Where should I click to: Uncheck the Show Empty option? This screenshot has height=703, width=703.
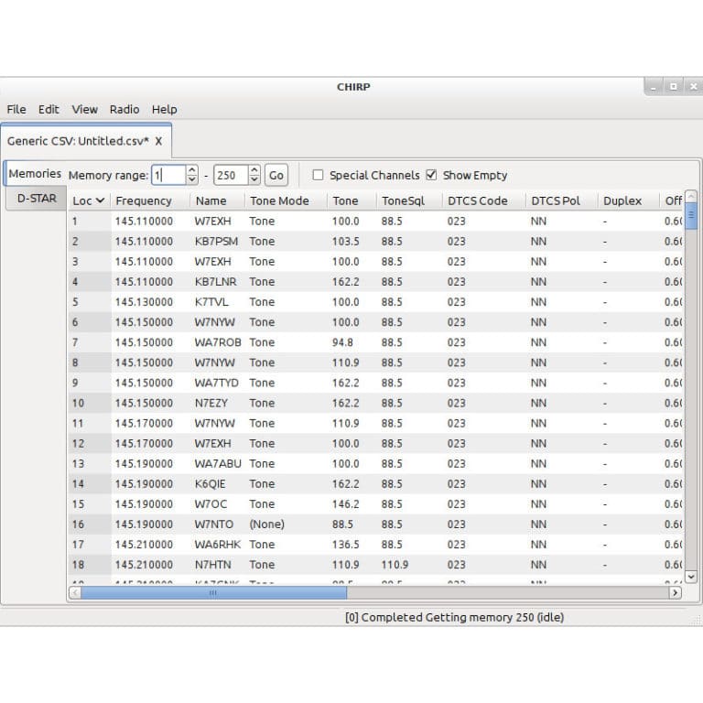(432, 175)
